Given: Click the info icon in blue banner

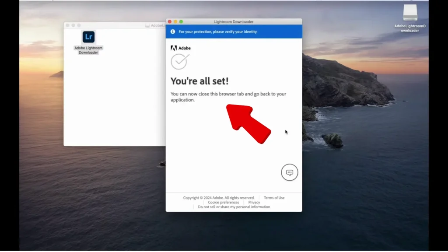Looking at the screenshot, I should pyautogui.click(x=173, y=31).
